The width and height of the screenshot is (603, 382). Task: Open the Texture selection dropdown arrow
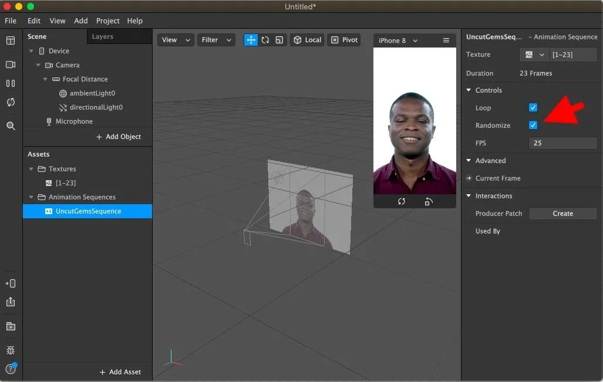click(x=542, y=55)
